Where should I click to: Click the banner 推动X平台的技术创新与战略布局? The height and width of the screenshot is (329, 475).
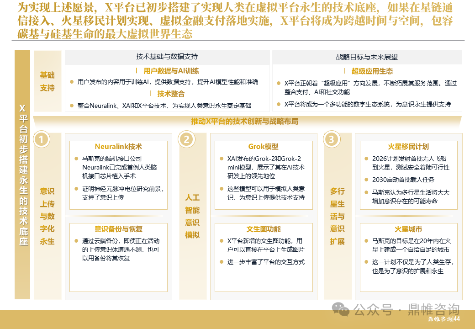click(244, 121)
